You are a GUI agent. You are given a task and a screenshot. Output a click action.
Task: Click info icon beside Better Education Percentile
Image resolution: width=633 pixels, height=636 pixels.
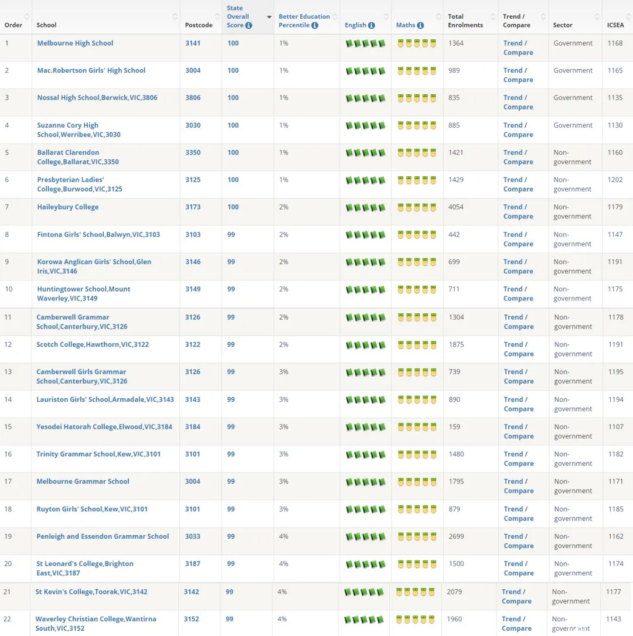coord(315,25)
